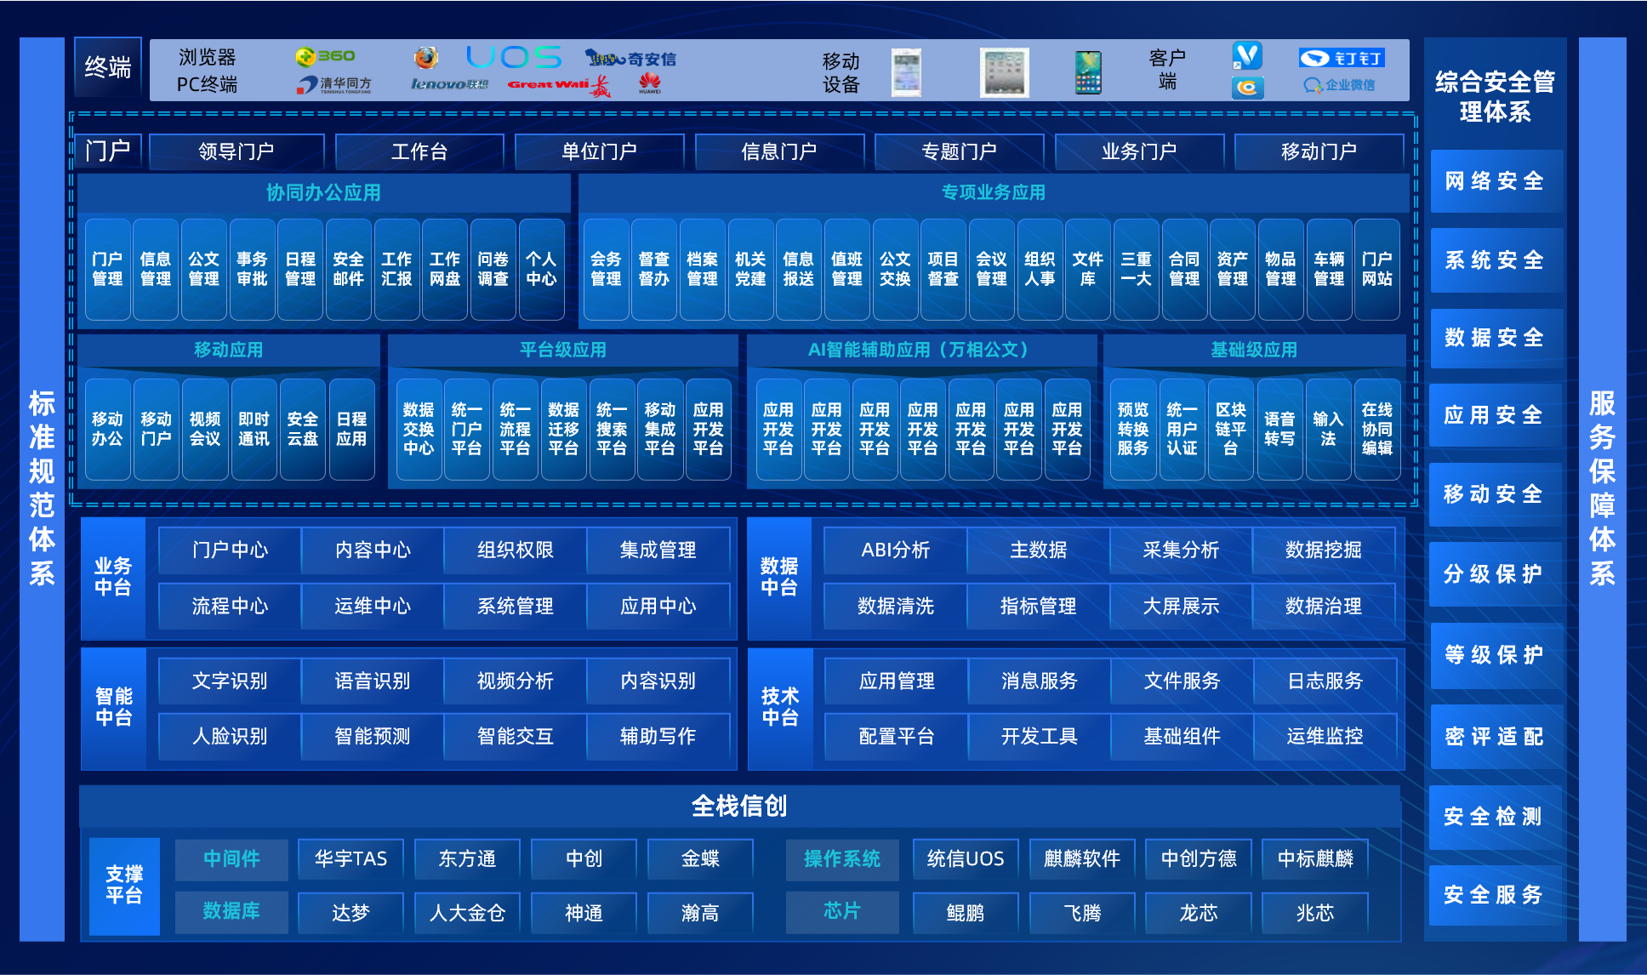The image size is (1647, 975).
Task: Open the 领导门户 tab
Action: click(237, 151)
